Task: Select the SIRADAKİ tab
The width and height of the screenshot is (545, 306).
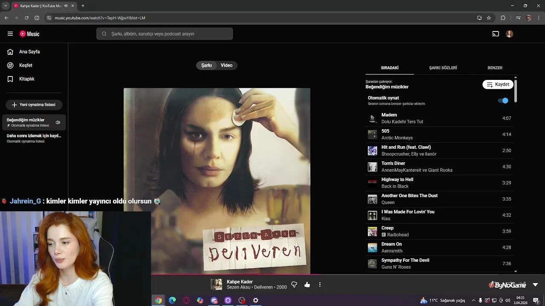Action: [x=390, y=68]
